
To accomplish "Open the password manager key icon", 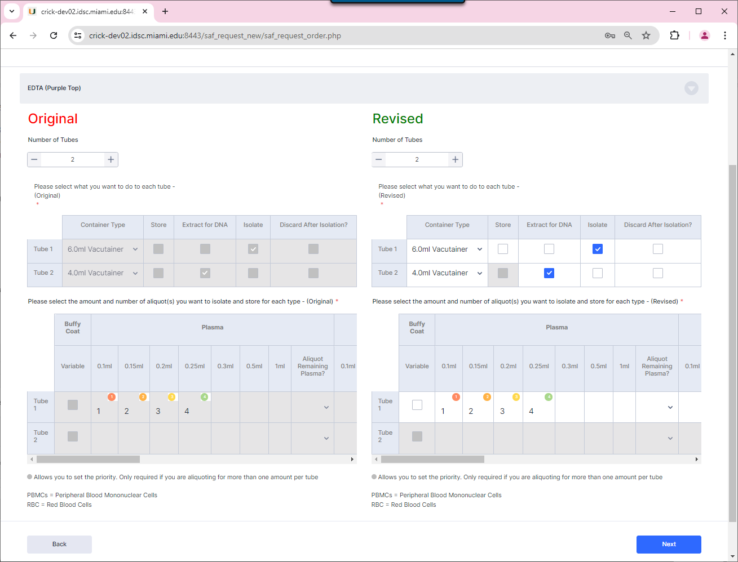I will (609, 35).
